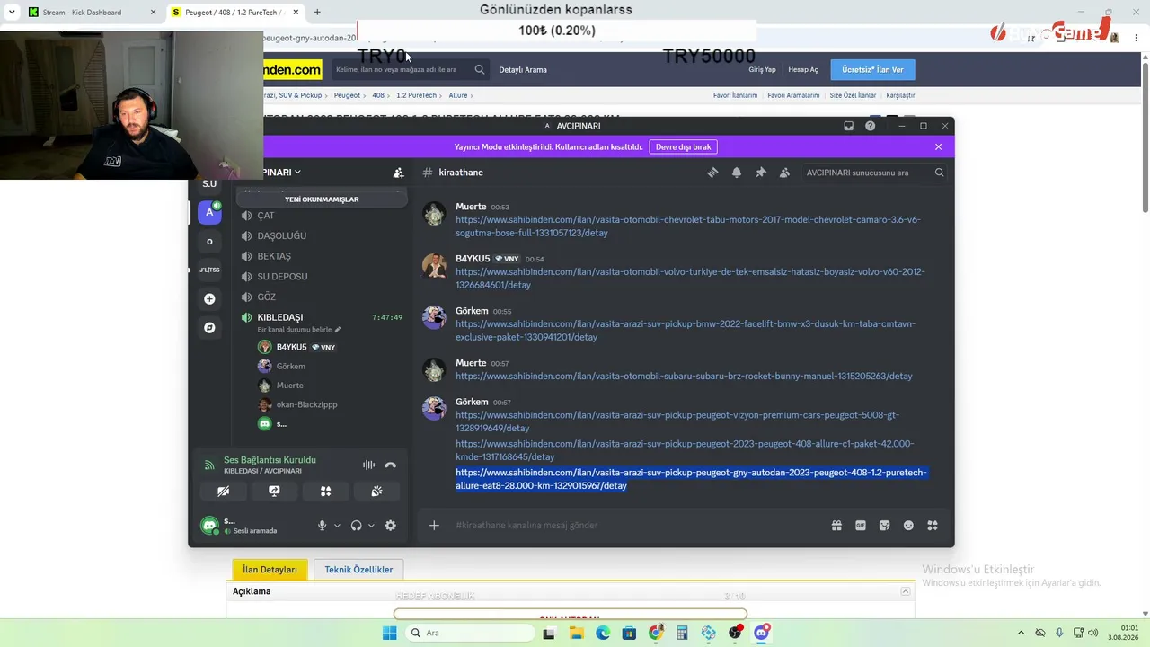Open Microsoft Edge from the taskbar
The image size is (1150, 647).
603,633
